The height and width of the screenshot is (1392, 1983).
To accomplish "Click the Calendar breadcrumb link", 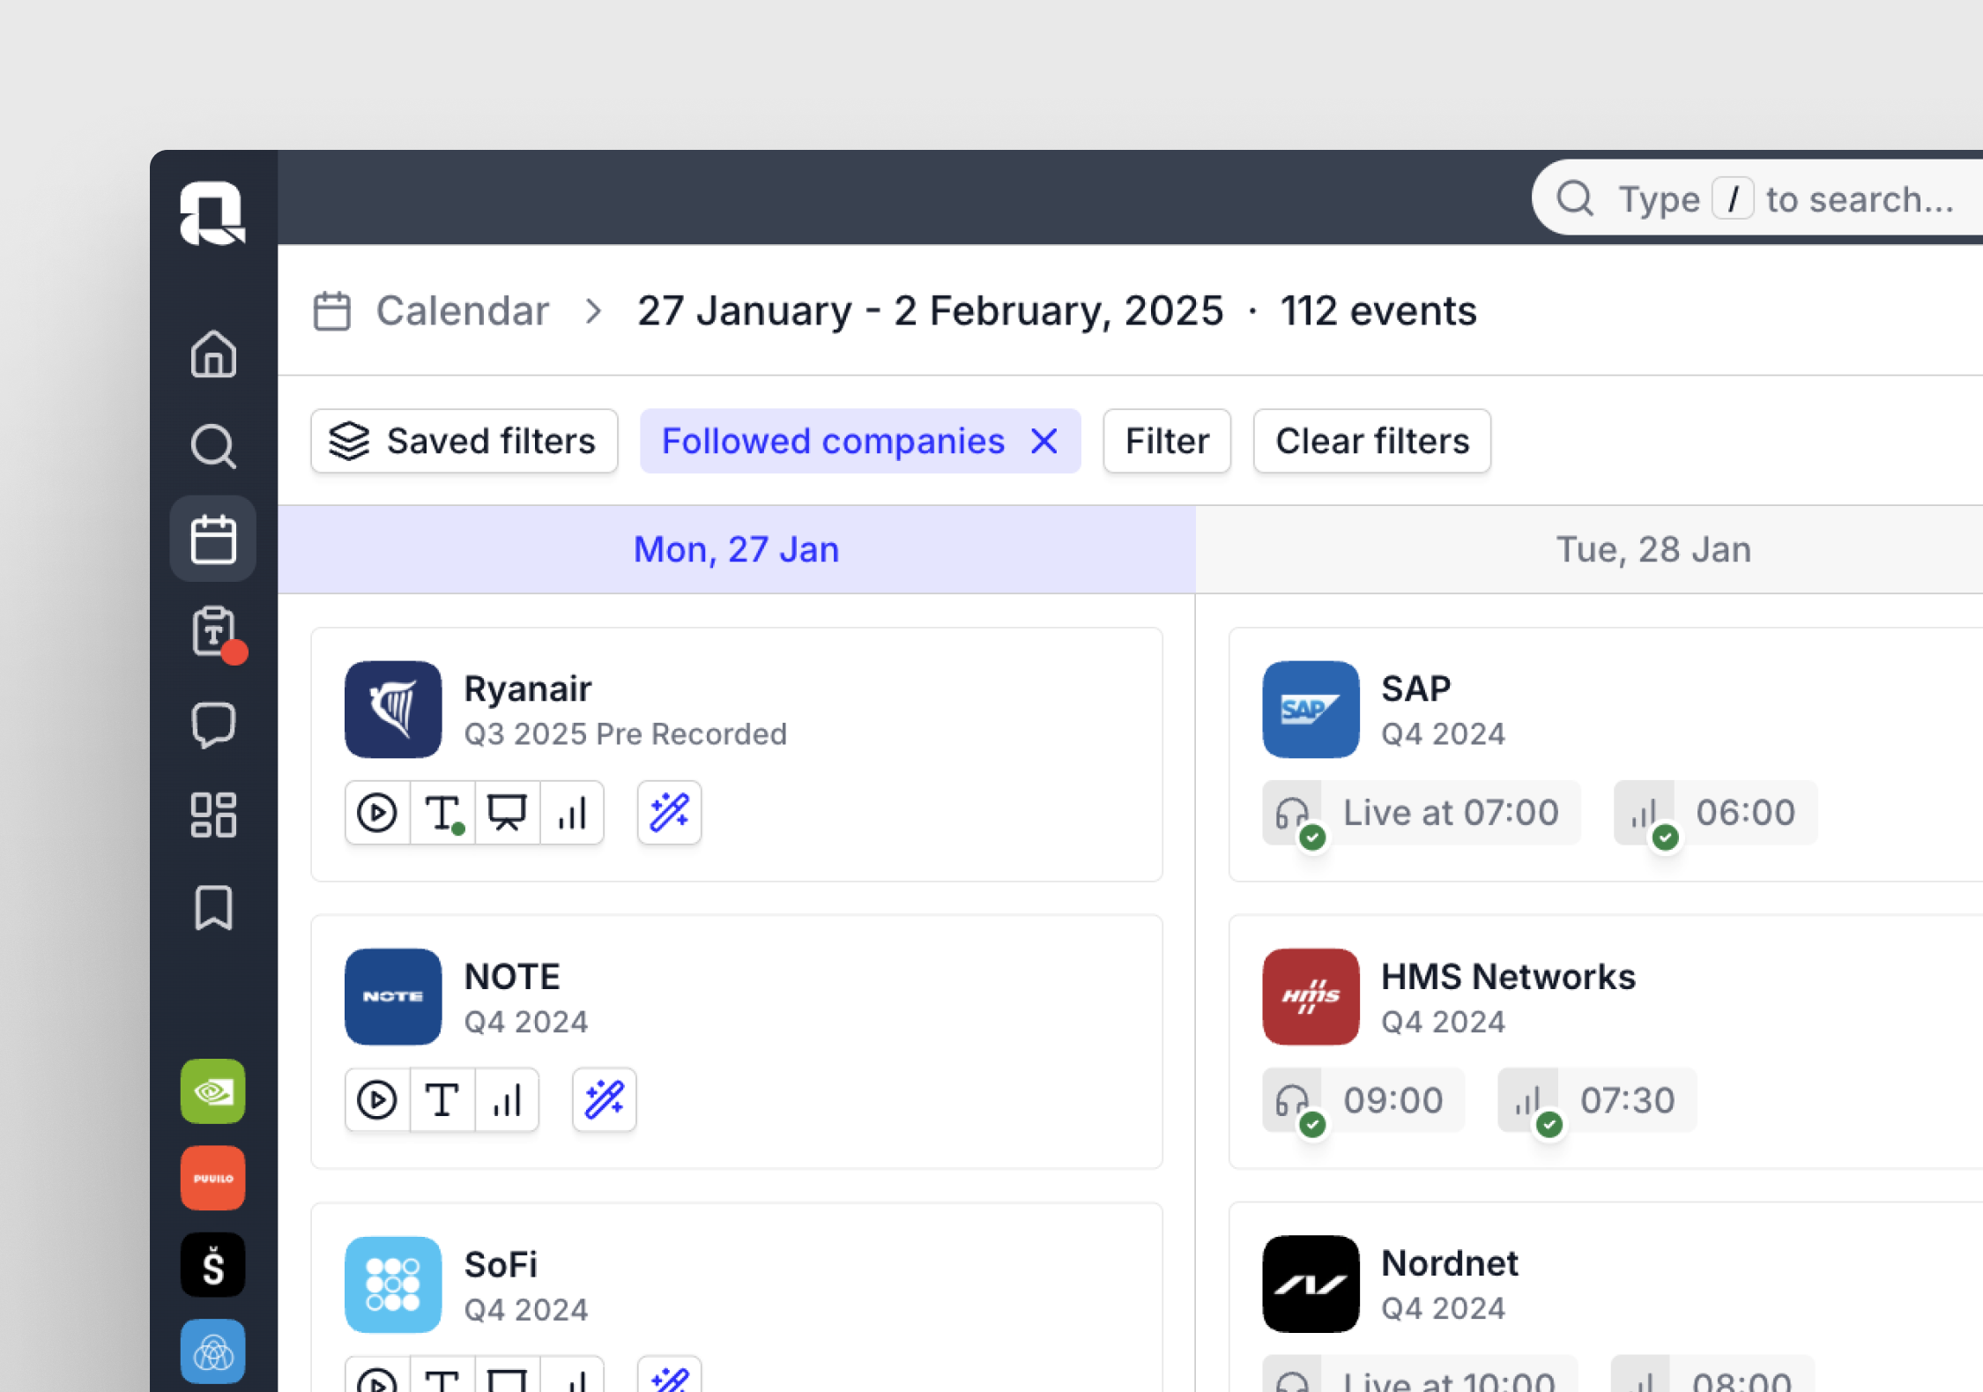I will [462, 311].
